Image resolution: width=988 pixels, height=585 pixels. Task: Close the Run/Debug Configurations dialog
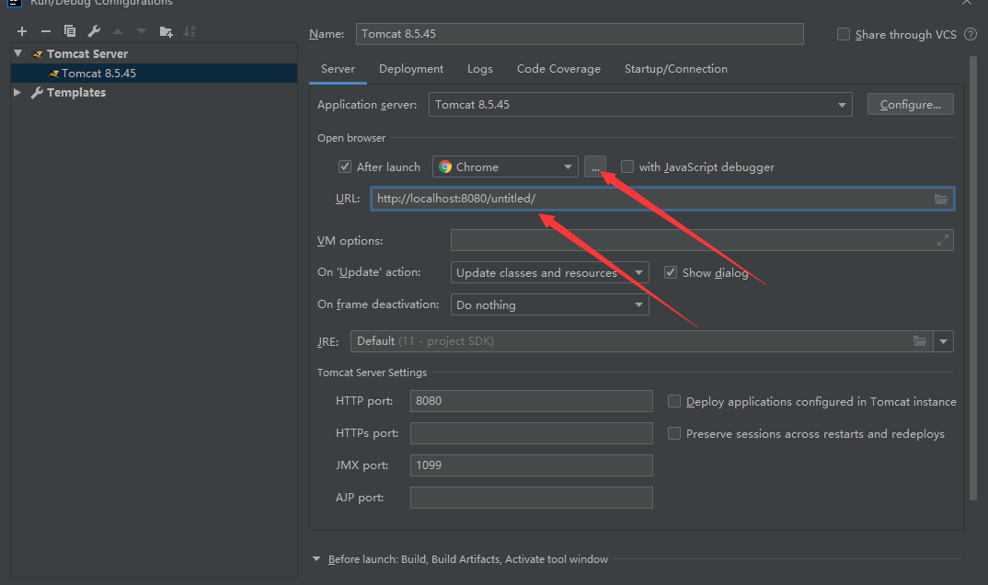coord(967,3)
